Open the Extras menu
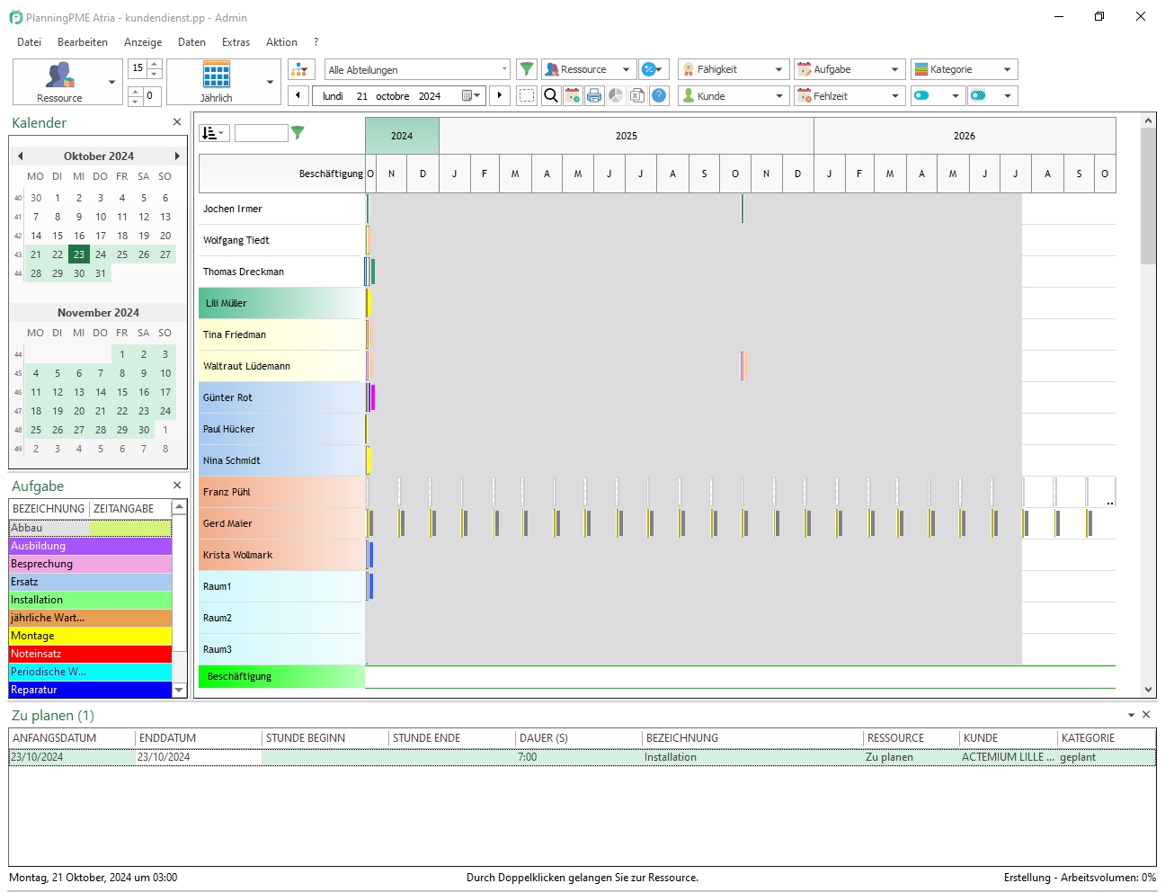The image size is (1165, 892). tap(236, 42)
